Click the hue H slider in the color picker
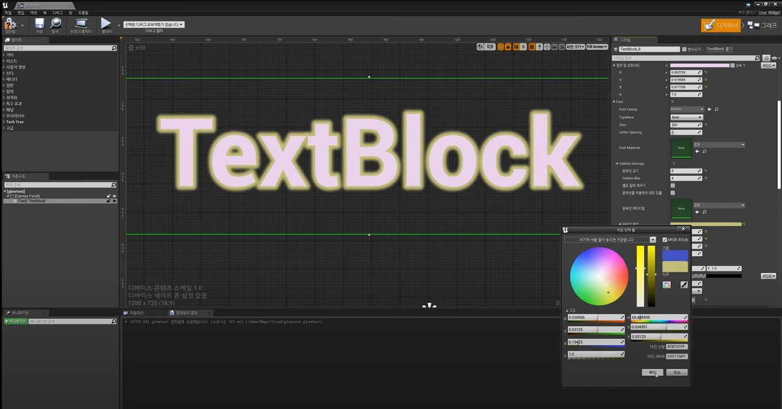The height and width of the screenshot is (409, 782). click(x=659, y=318)
